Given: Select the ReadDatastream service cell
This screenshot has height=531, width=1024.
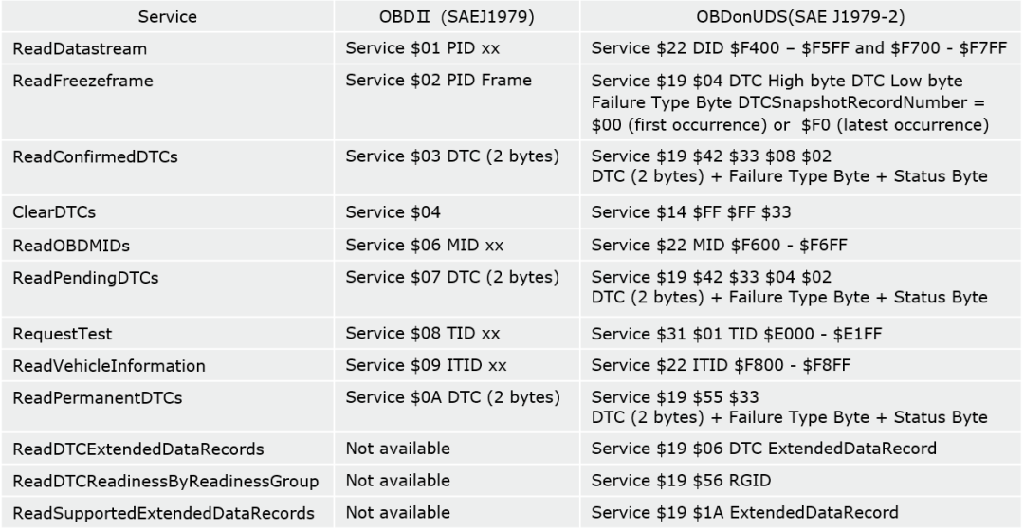Looking at the screenshot, I should (x=75, y=48).
